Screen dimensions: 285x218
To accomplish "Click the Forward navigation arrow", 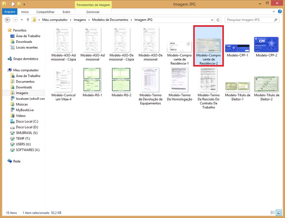I will tap(15, 20).
